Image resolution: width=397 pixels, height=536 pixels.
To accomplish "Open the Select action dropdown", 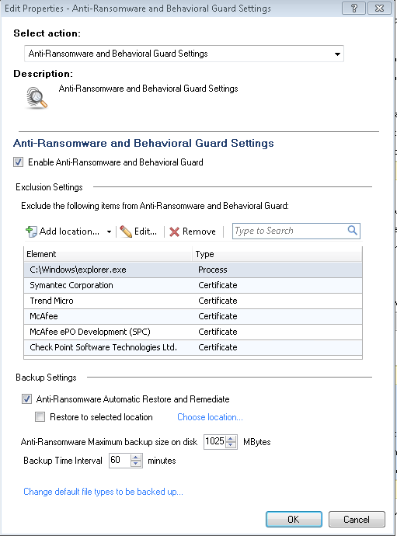I will click(184, 54).
